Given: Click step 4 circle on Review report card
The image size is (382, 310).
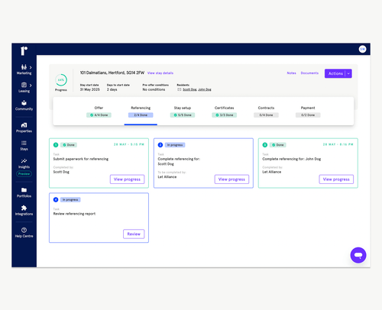Looking at the screenshot, I should 56,200.
